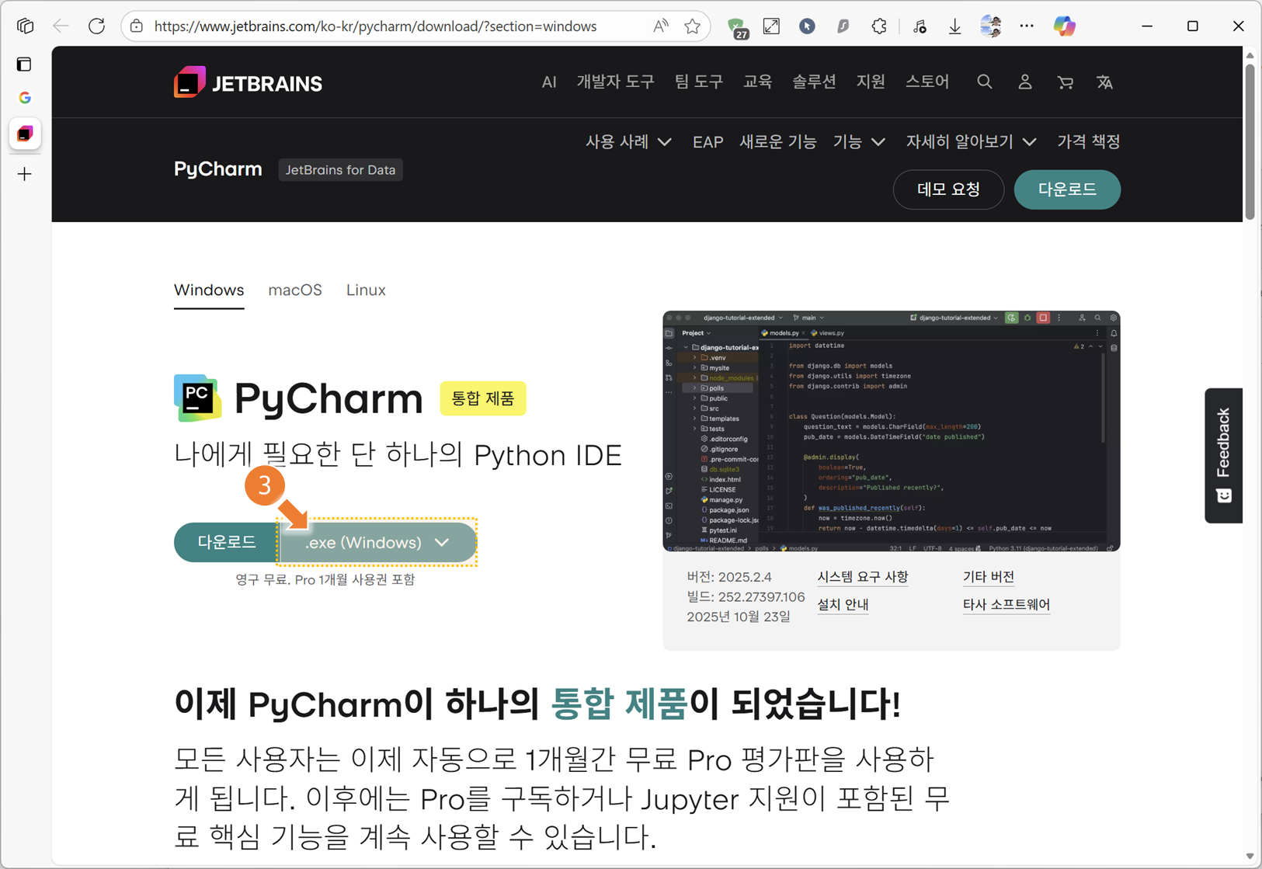Expand the 기능 dropdown menu

(859, 142)
